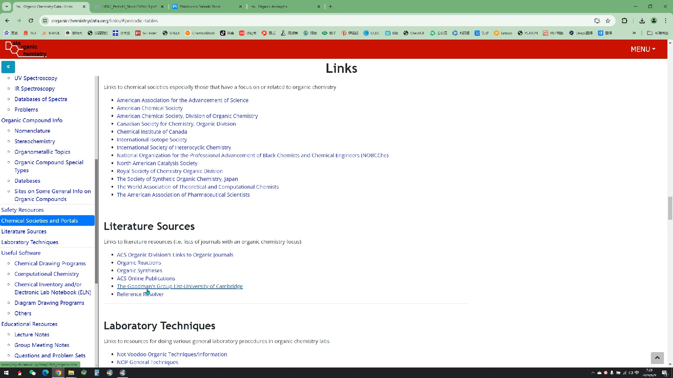This screenshot has width=673, height=378.
Task: Open Chemical Institute of Canada link
Action: [x=152, y=132]
